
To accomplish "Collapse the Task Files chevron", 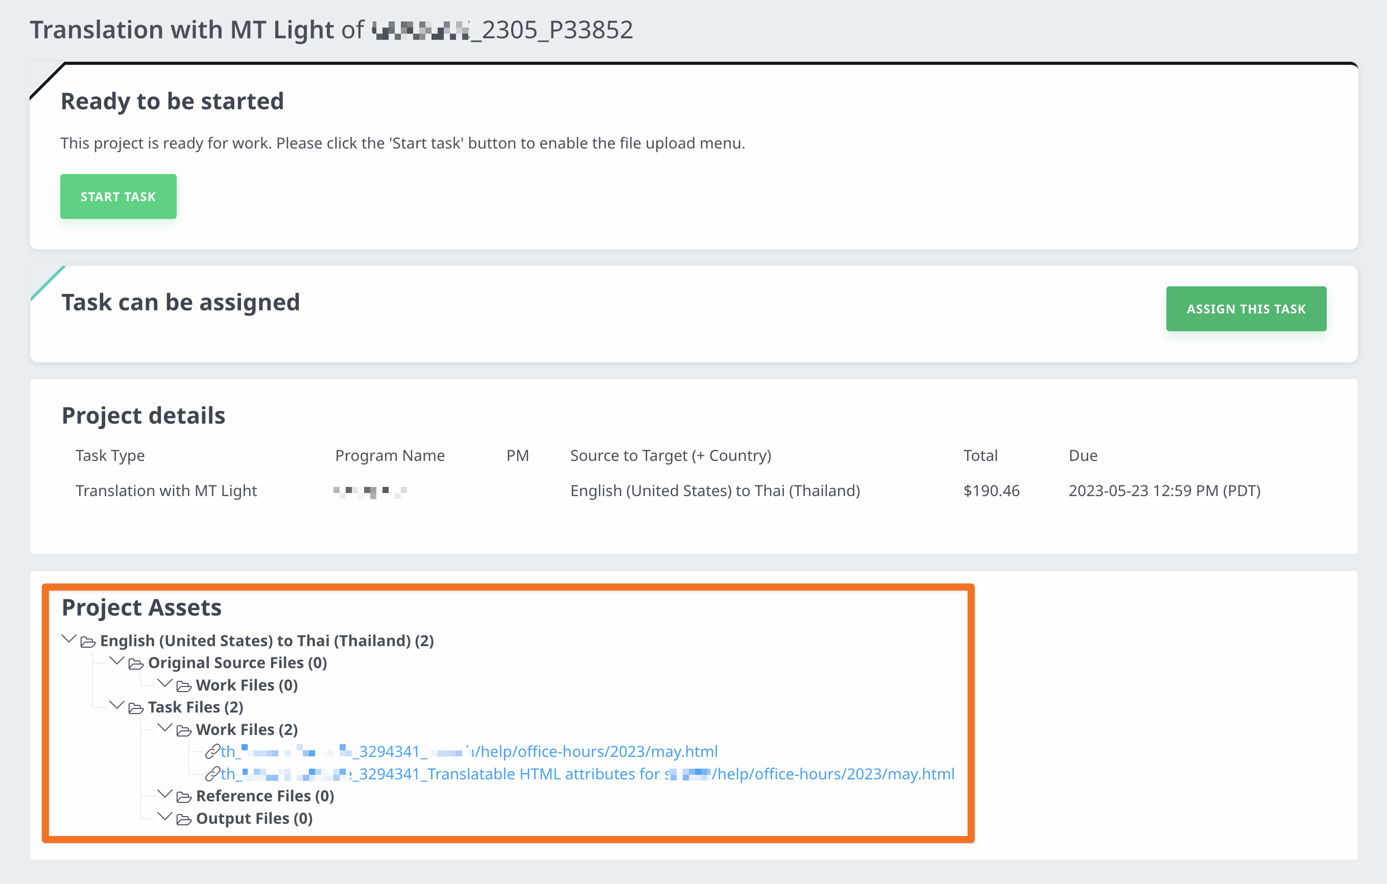I will tap(117, 705).
